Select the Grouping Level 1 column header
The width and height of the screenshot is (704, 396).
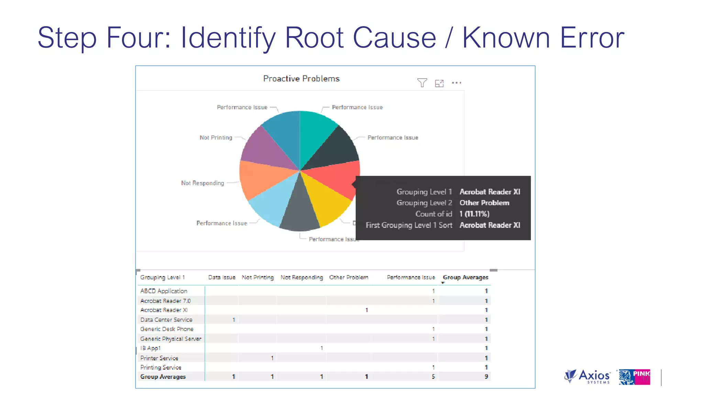(x=162, y=277)
